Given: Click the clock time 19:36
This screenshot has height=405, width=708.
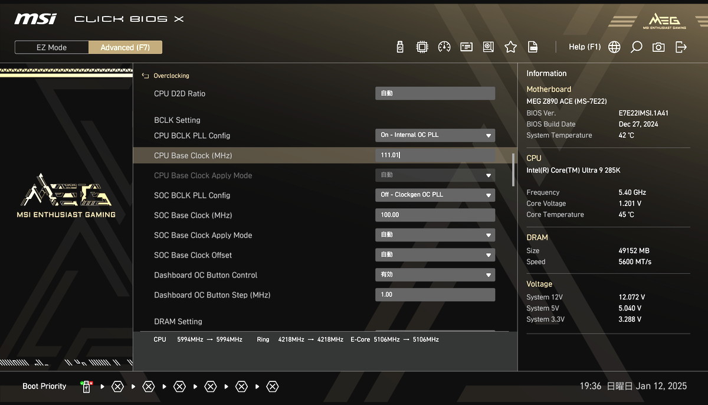Looking at the screenshot, I should coord(591,386).
